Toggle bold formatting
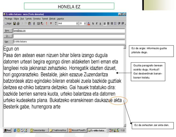Viewport: 176px width, 137px height. coord(93,23)
